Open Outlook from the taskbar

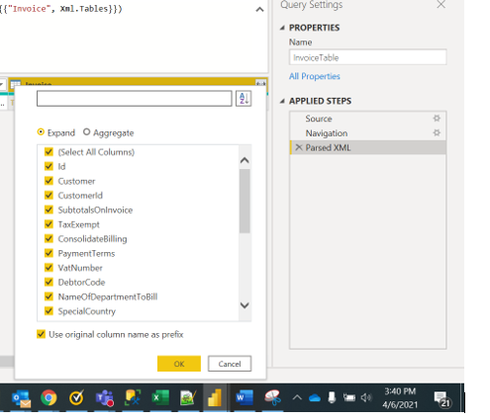tap(21, 398)
